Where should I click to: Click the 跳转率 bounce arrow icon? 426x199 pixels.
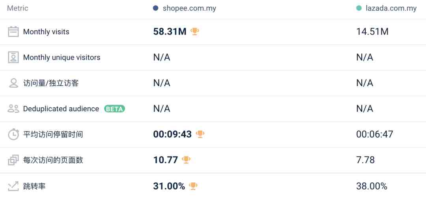[13, 186]
